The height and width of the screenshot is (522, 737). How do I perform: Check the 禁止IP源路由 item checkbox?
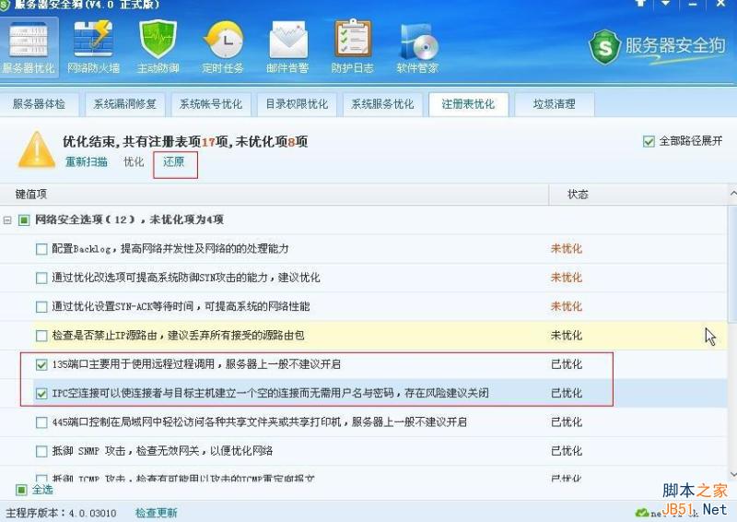pos(41,336)
